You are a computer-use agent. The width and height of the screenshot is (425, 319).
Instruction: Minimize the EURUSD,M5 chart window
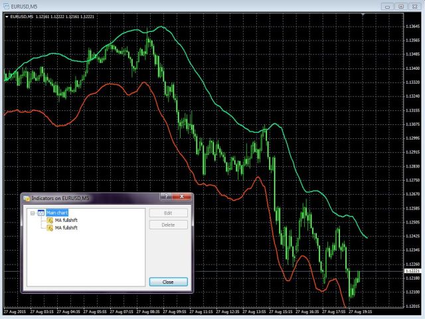coord(387,6)
